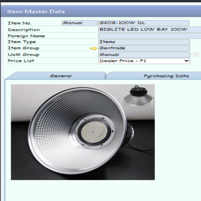Click the empty Foreign Name field

(x=149, y=36)
